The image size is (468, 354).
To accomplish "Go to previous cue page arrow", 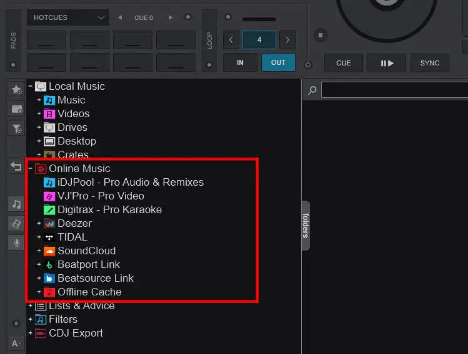I will coord(120,17).
